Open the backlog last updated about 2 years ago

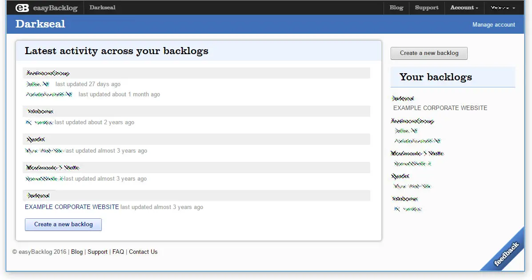[40, 122]
